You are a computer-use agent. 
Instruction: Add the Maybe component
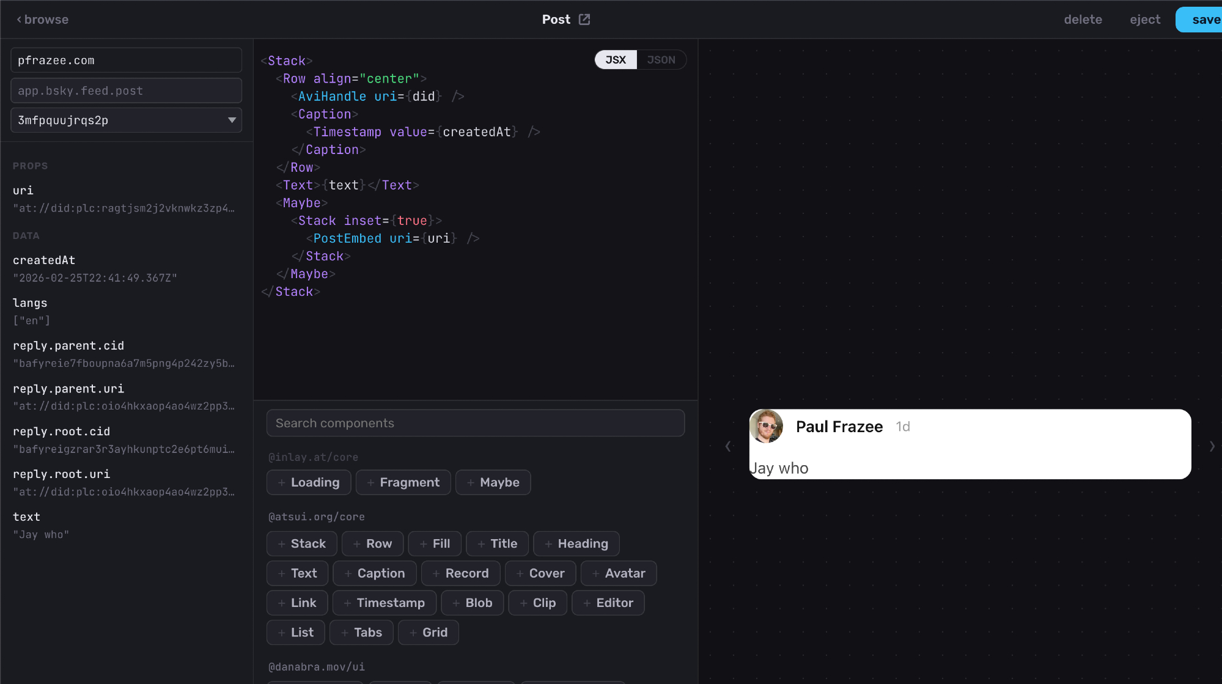tap(493, 483)
